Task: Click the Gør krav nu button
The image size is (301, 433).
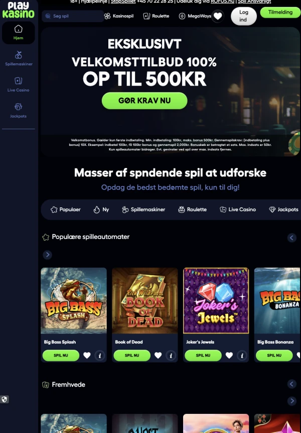Action: point(144,101)
